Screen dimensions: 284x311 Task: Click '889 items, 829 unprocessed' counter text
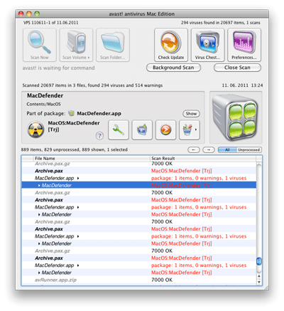coord(75,150)
